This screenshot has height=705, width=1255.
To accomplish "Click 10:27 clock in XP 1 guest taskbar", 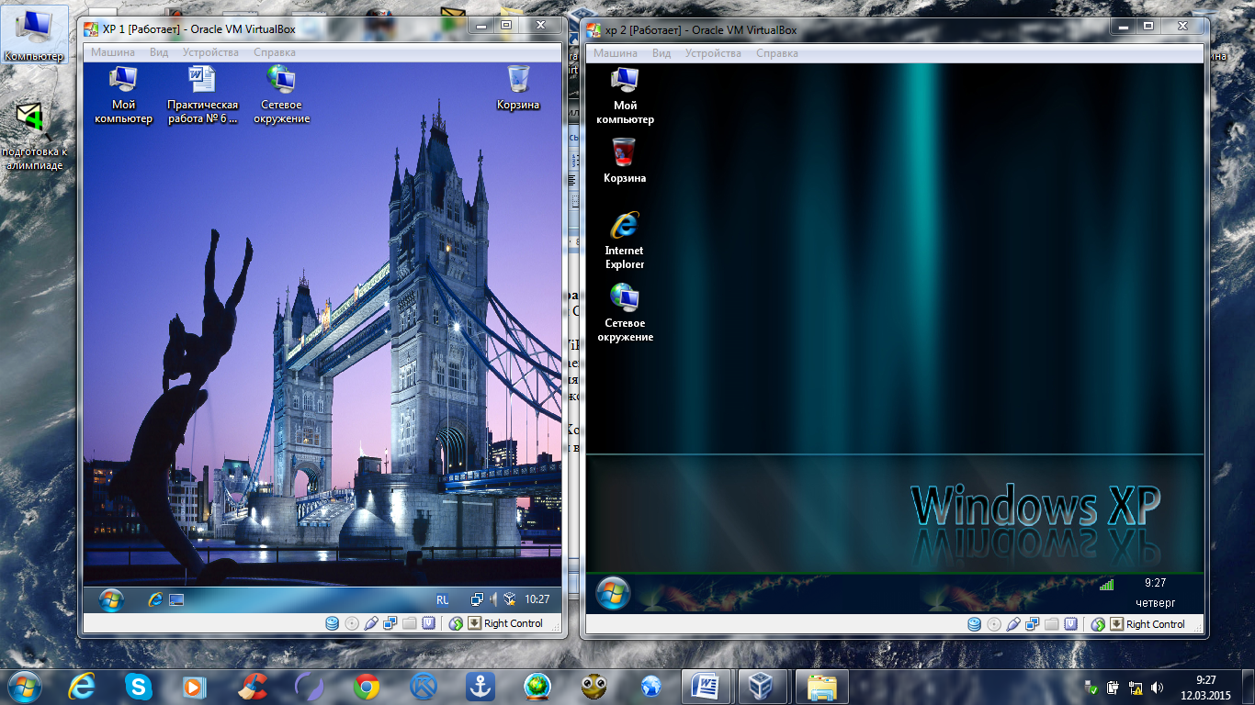I will point(537,599).
